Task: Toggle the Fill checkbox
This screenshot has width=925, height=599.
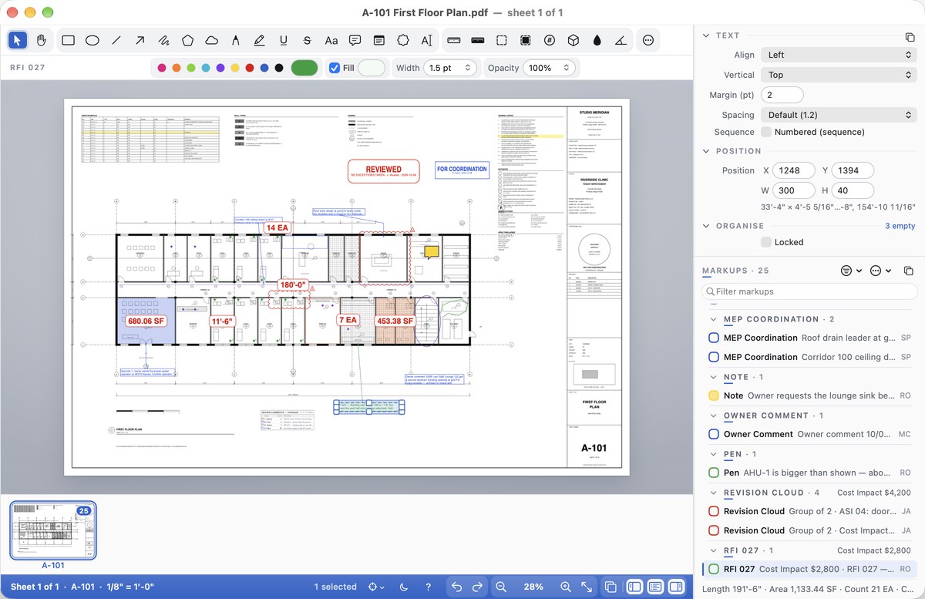Action: coord(334,68)
